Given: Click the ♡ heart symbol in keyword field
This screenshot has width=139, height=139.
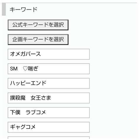Looking at the screenshot, I should [25, 69].
